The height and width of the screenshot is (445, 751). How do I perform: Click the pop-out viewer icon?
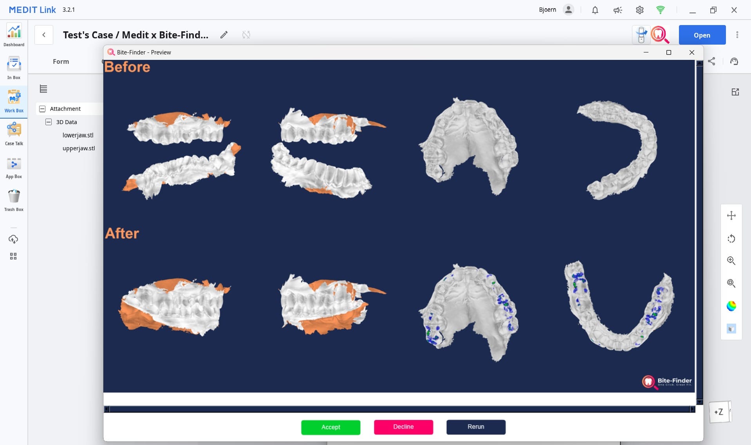click(x=735, y=92)
